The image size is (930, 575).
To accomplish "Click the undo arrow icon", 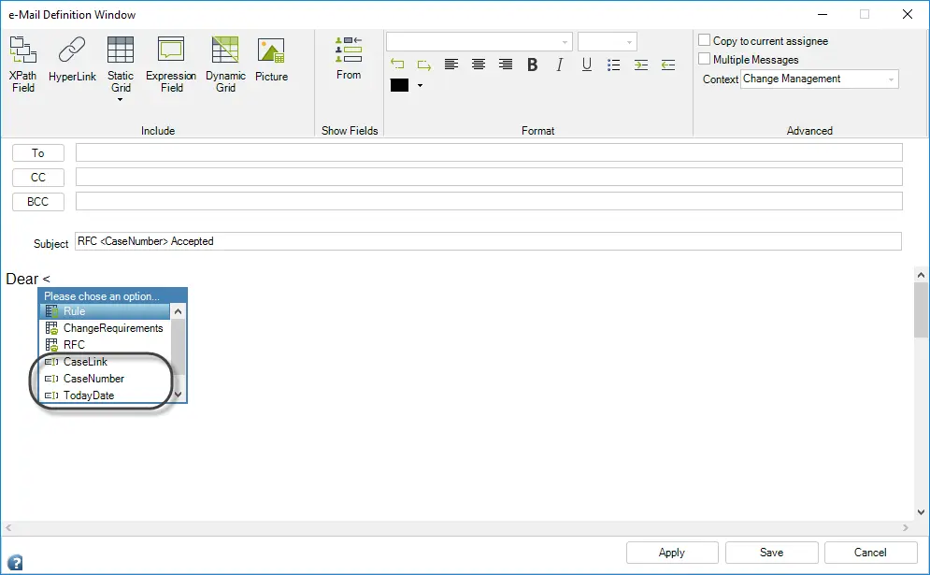I will coord(397,65).
